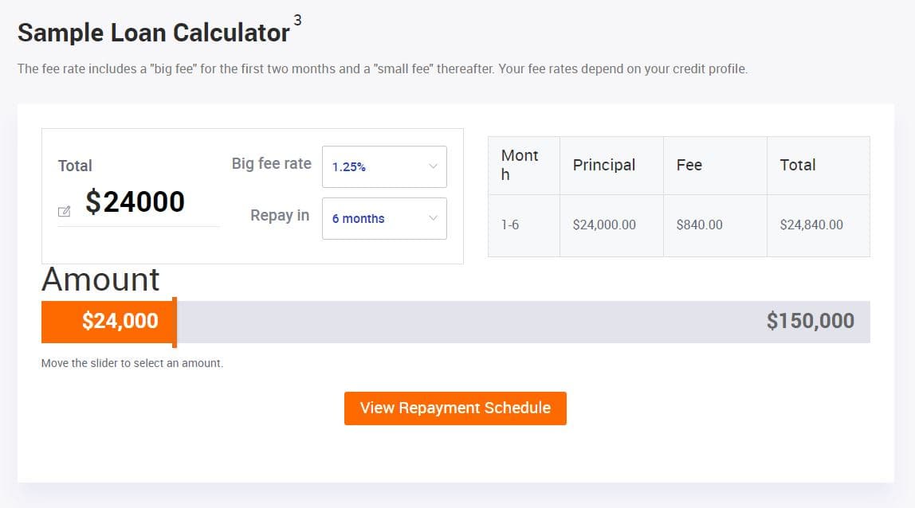Click the orange slider handle
This screenshot has width=915, height=508.
point(175,322)
